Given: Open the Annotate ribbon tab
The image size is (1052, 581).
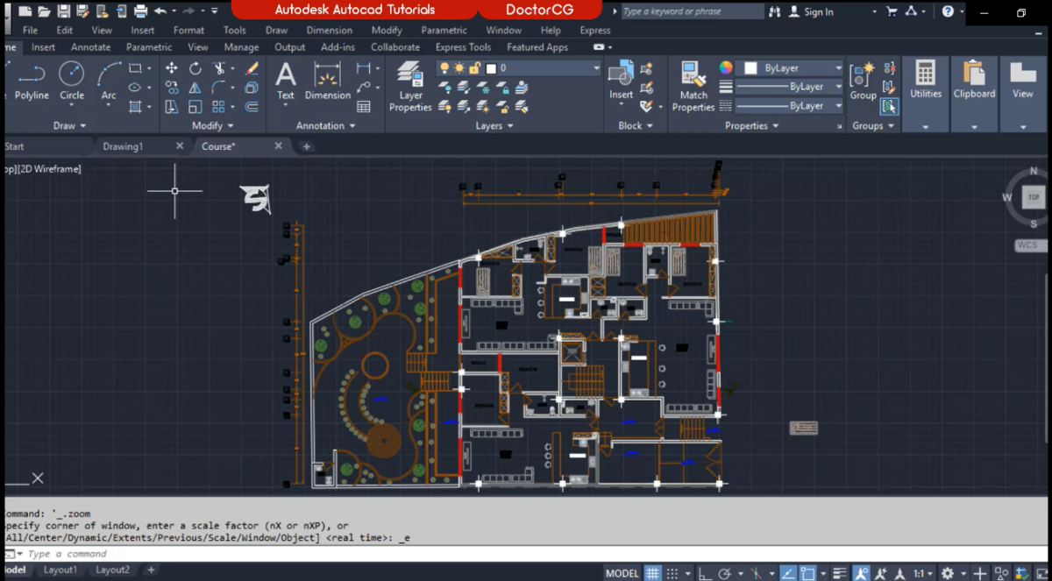Looking at the screenshot, I should (x=90, y=47).
